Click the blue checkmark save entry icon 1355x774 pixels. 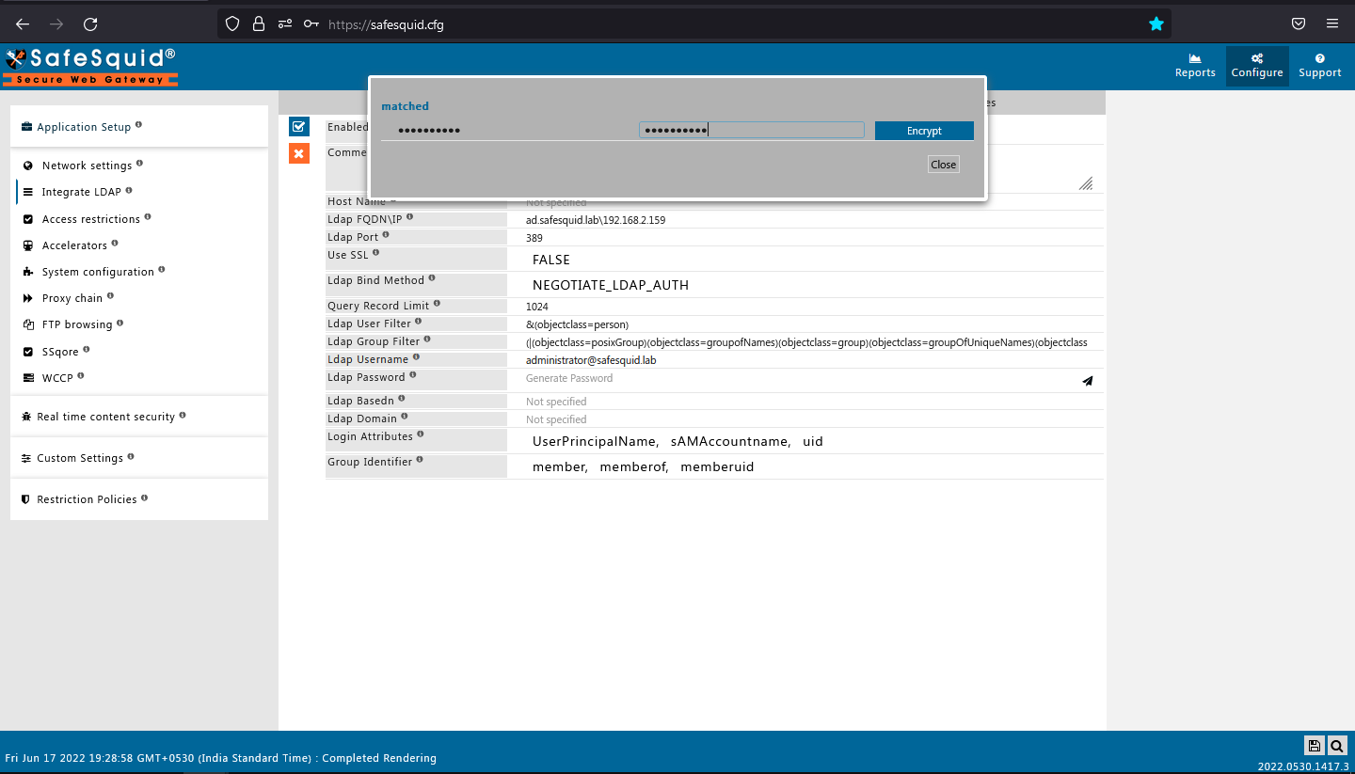[299, 126]
